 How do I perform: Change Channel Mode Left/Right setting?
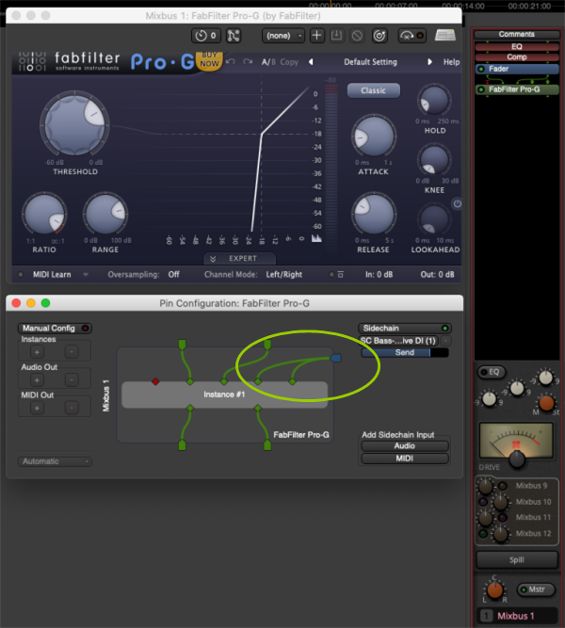pyautogui.click(x=284, y=275)
